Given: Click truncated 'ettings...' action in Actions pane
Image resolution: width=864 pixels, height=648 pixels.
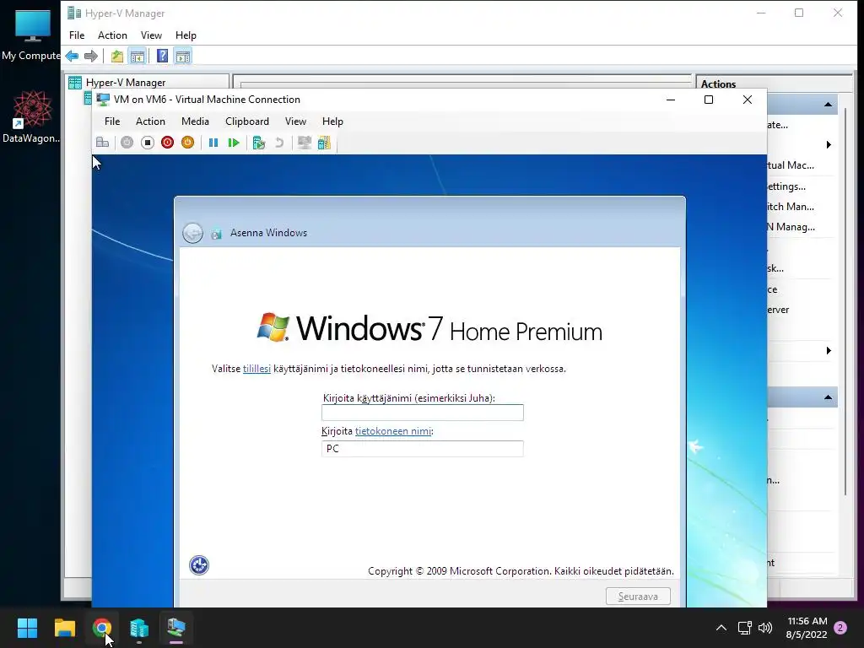Looking at the screenshot, I should pos(787,186).
